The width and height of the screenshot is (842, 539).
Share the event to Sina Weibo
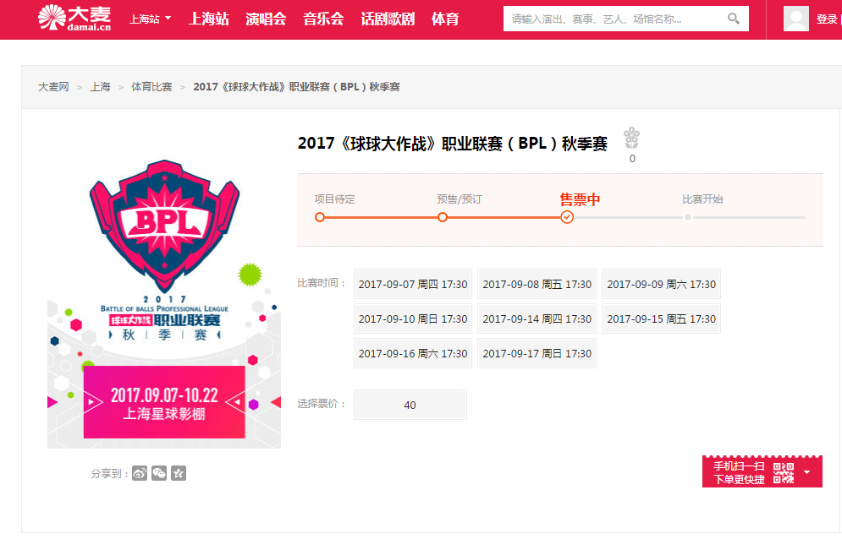140,473
